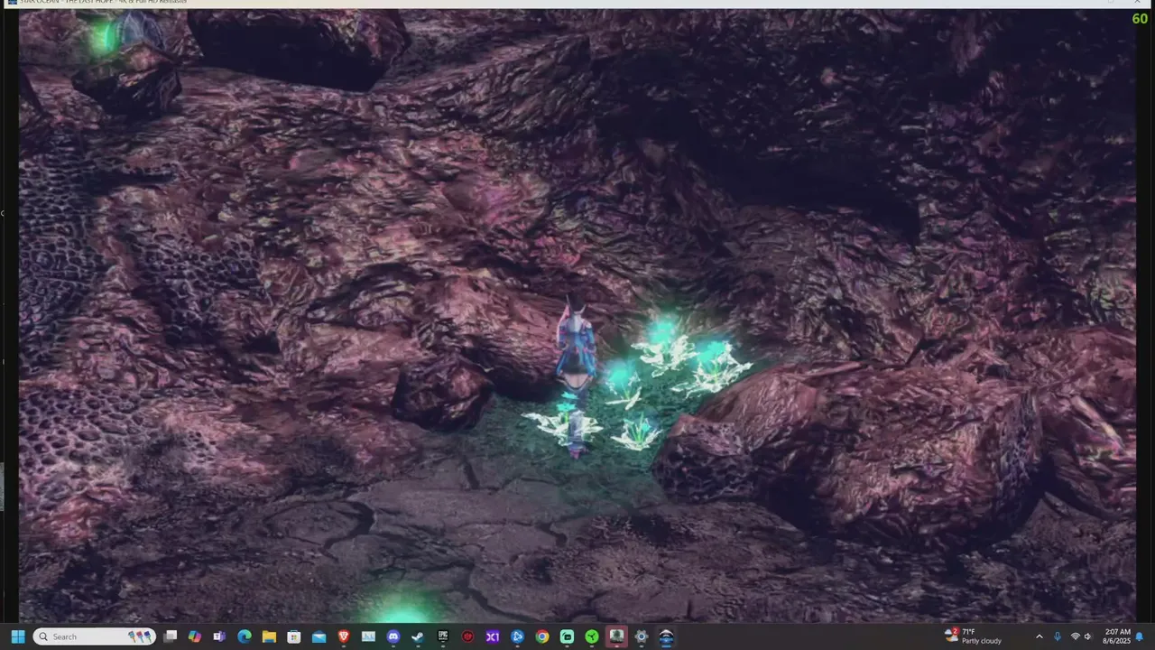Image resolution: width=1155 pixels, height=650 pixels.
Task: Open the notifications bell icon
Action: [x=1140, y=636]
